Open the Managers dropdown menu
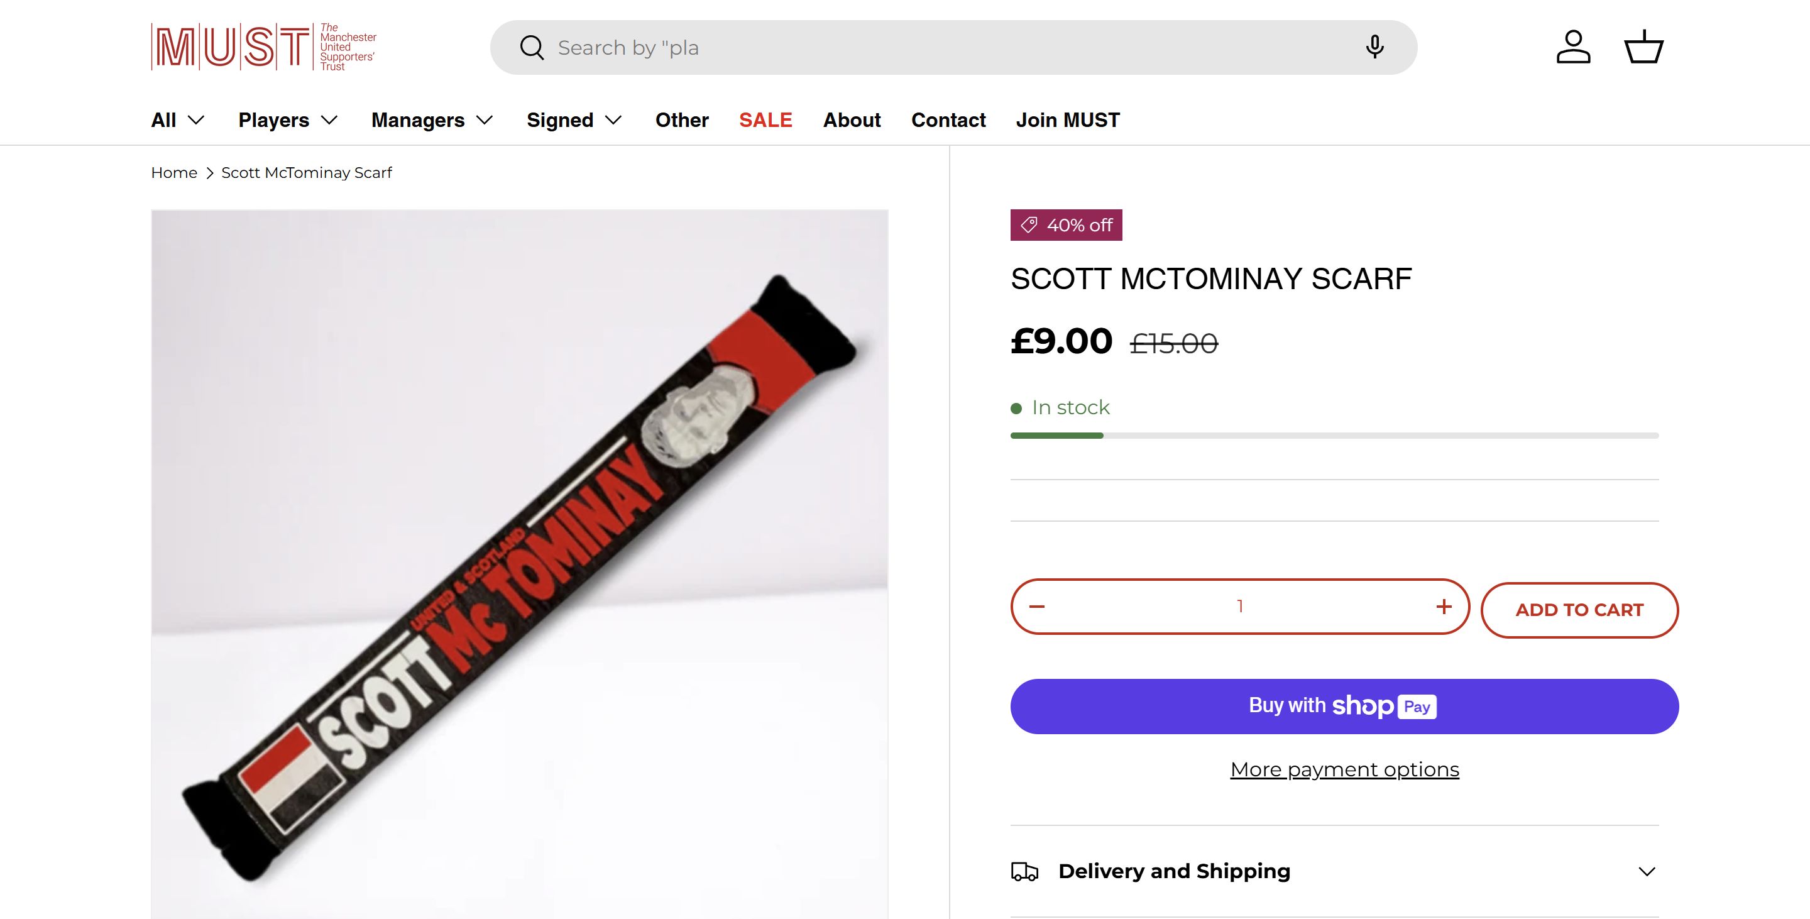This screenshot has width=1810, height=919. coord(432,120)
